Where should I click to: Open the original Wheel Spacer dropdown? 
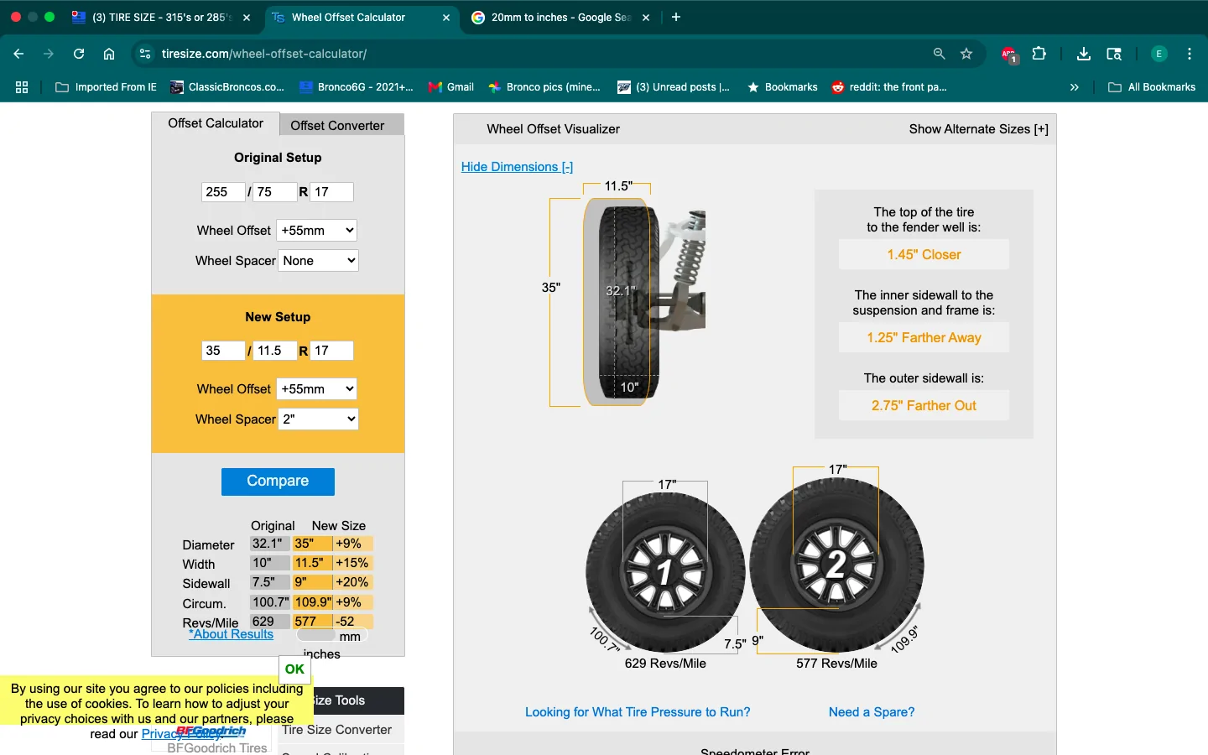click(318, 261)
